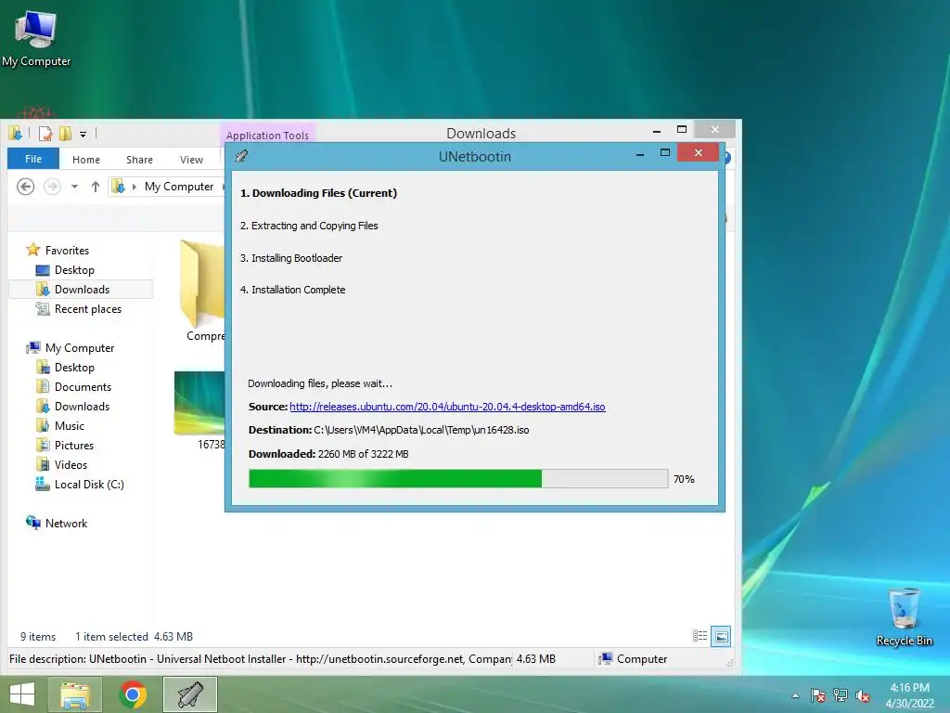Click '3. Installing Bootloader' step text
This screenshot has height=713, width=950.
click(x=291, y=258)
